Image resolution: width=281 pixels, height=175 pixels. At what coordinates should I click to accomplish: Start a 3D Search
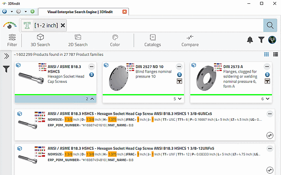[x=40, y=40]
